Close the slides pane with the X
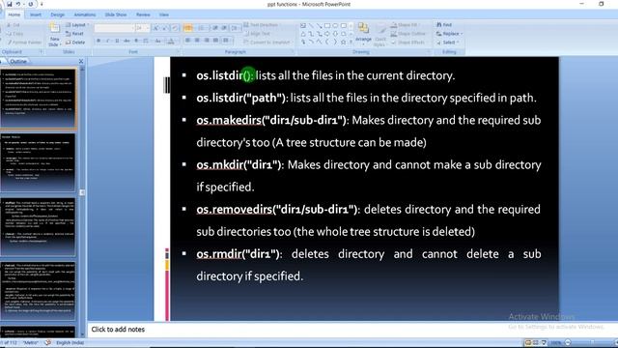The width and height of the screenshot is (618, 348). 81,61
